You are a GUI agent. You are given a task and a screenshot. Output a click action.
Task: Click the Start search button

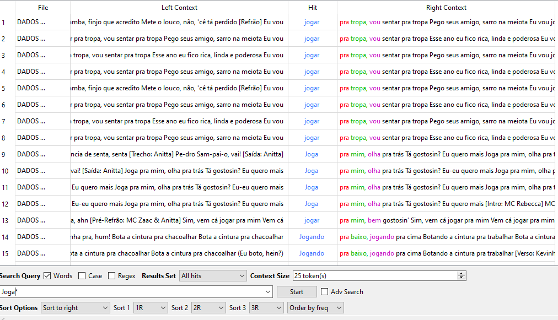(x=297, y=292)
